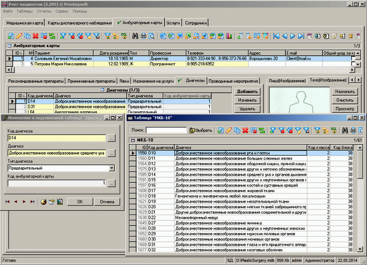Collapse the МКБ-10 table header expander
This screenshot has height=265, width=367.
point(133,140)
